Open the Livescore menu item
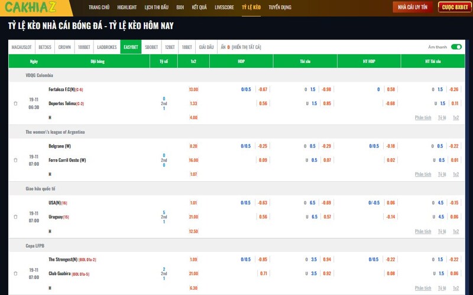 (x=224, y=8)
